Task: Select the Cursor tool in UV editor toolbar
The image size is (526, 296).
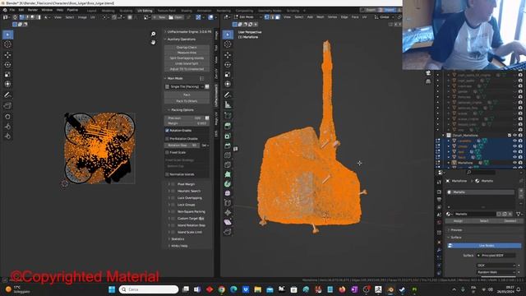Action: [7, 44]
